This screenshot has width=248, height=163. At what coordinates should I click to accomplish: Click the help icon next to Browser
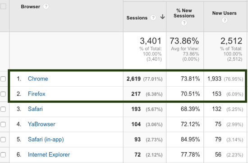click(x=46, y=6)
